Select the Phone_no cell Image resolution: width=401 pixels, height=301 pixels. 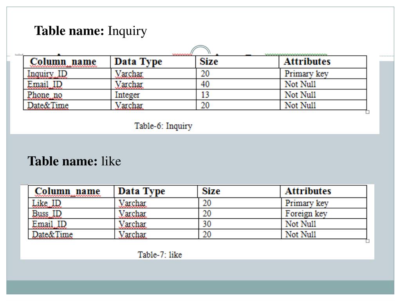[x=67, y=95]
